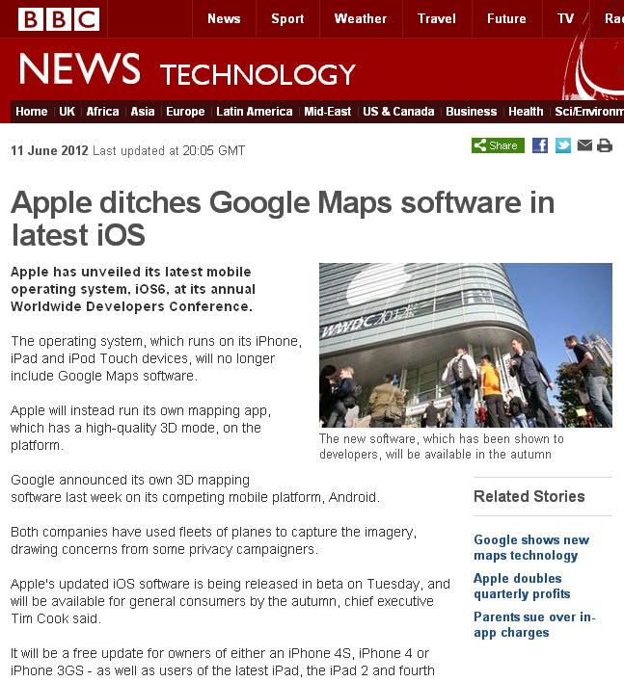Go to UK section tab
Image resolution: width=624 pixels, height=682 pixels.
(x=68, y=112)
